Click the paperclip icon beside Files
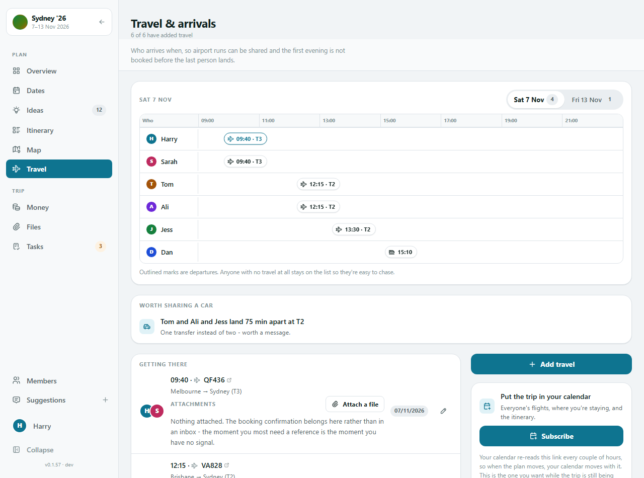644x478 pixels. point(17,227)
